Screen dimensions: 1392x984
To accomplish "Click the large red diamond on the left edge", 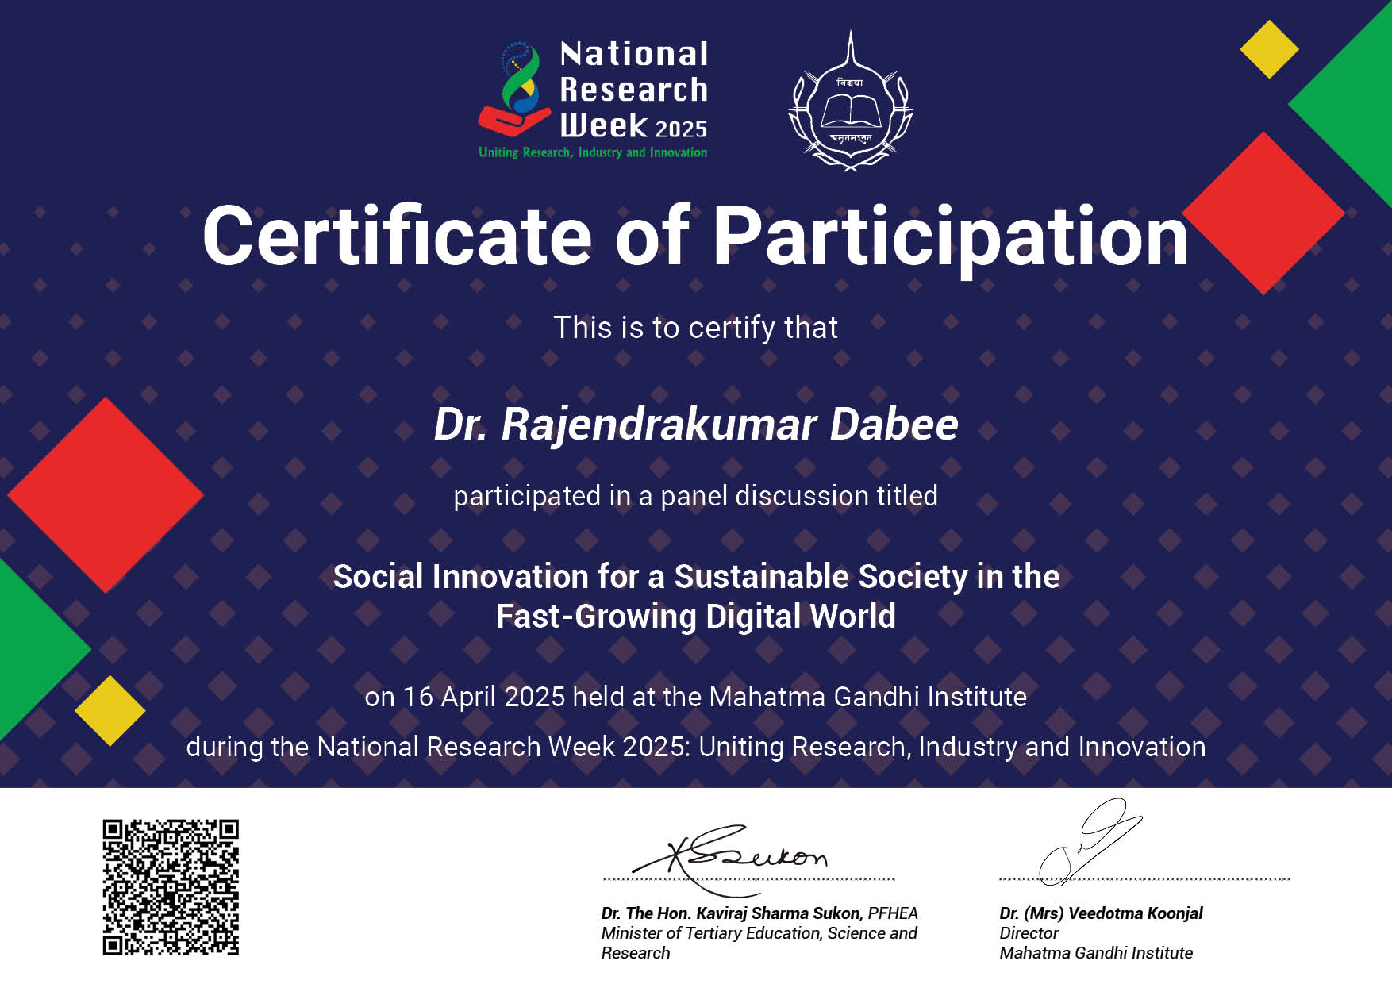I will pos(106,493).
